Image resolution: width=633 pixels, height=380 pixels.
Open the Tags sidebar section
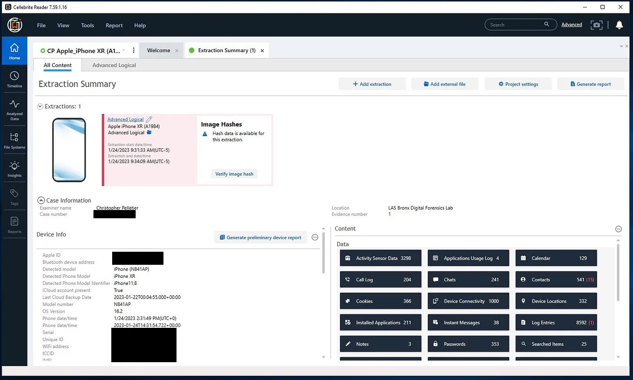tap(14, 197)
